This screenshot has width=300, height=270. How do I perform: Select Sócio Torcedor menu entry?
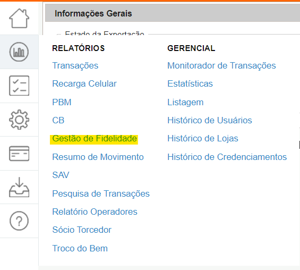(82, 230)
